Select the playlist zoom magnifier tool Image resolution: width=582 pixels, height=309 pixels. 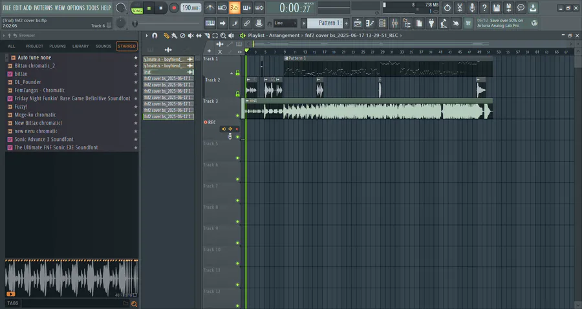[223, 36]
